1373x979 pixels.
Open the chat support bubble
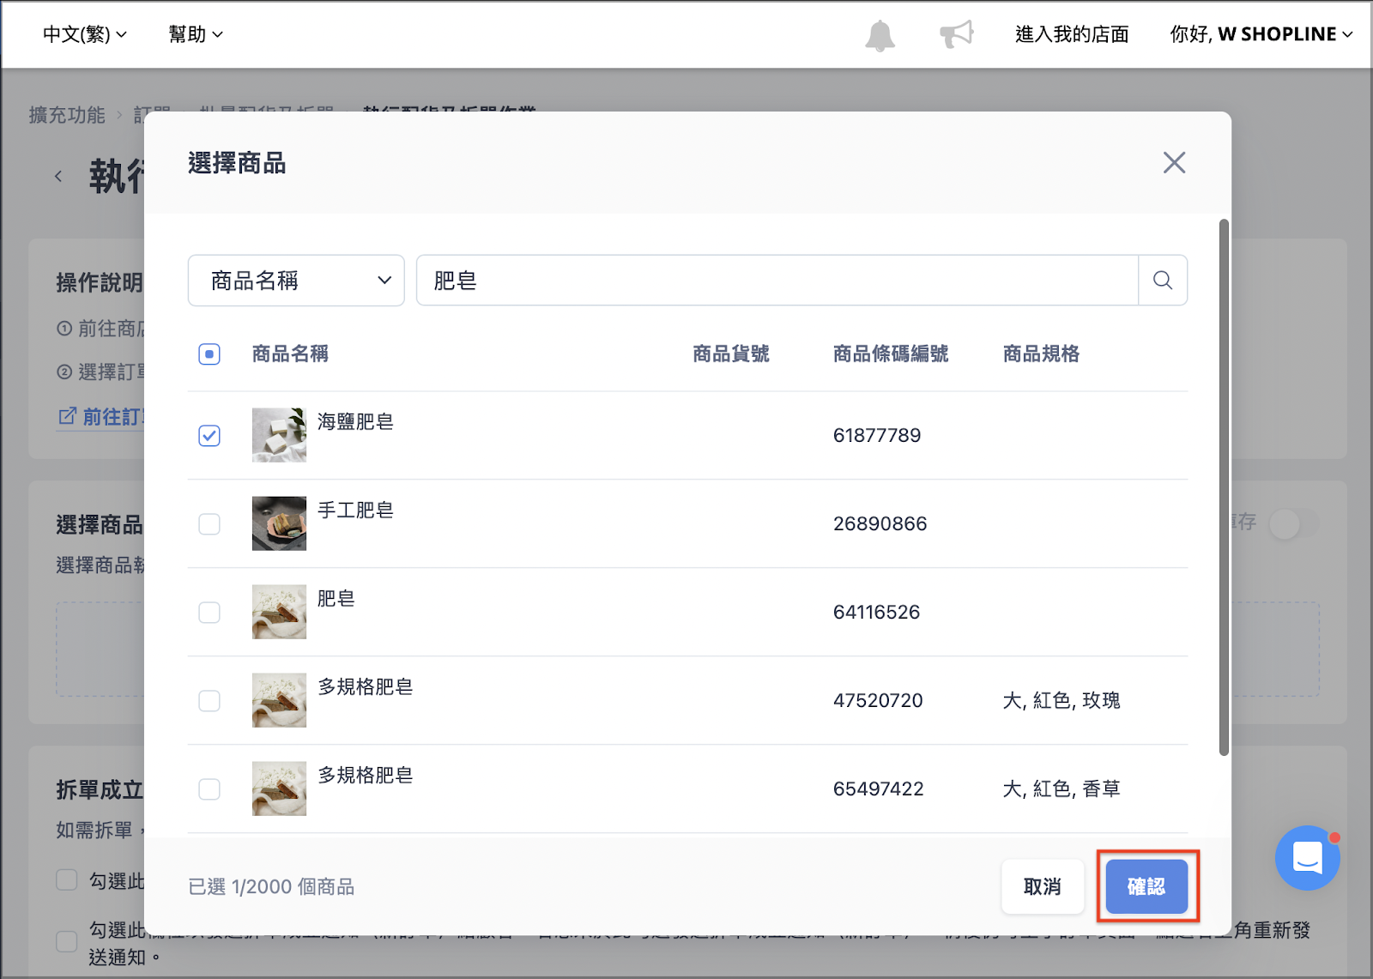point(1307,857)
